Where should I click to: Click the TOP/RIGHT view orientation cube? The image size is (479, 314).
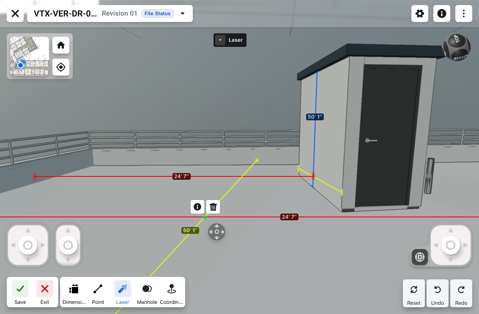click(457, 47)
